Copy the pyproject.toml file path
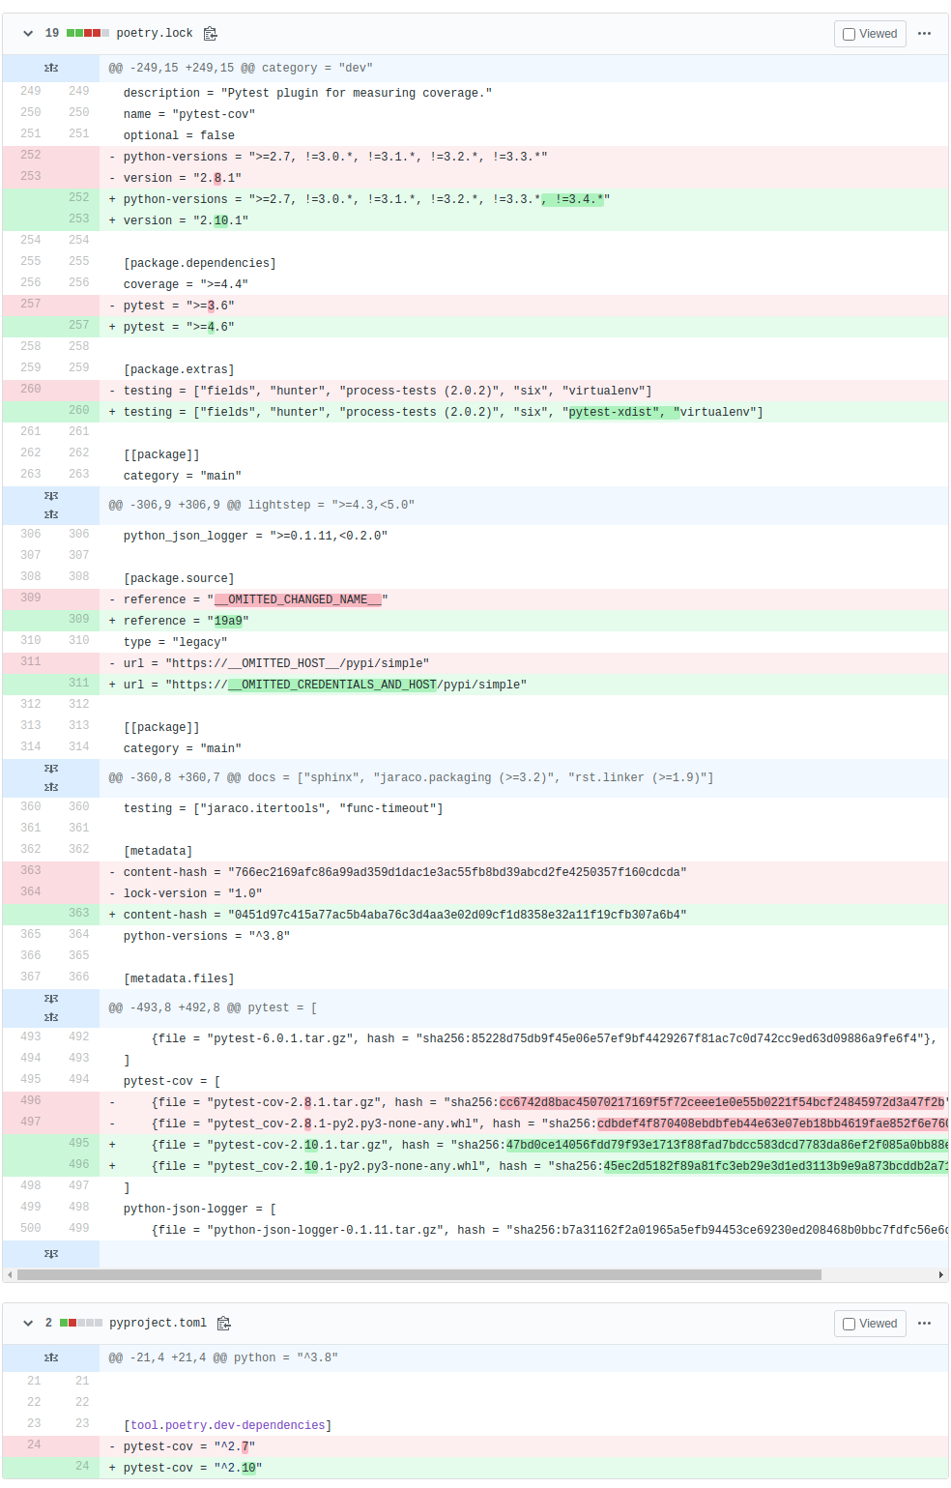The width and height of the screenshot is (951, 1488). point(224,1323)
